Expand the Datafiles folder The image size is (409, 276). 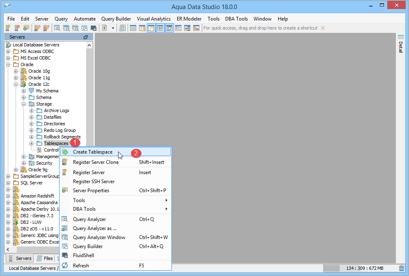32,117
